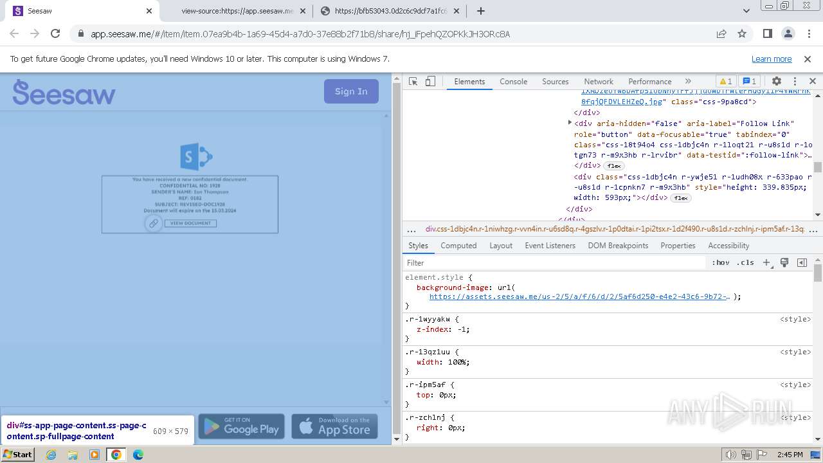Click the Learn more link

[772, 59]
